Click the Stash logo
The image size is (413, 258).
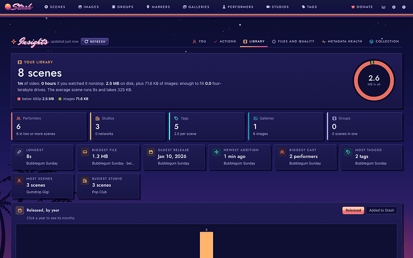tap(19, 7)
